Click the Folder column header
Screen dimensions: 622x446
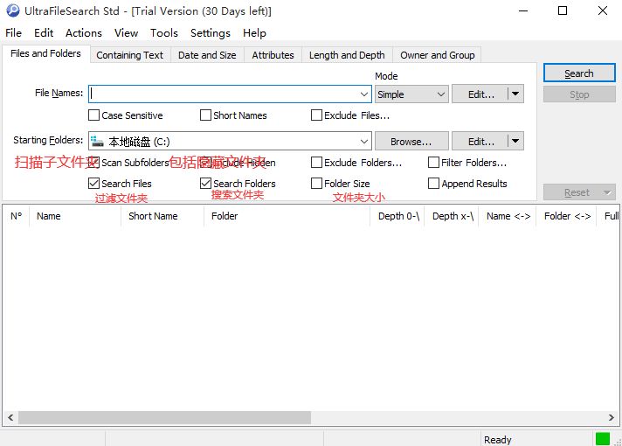pos(287,216)
